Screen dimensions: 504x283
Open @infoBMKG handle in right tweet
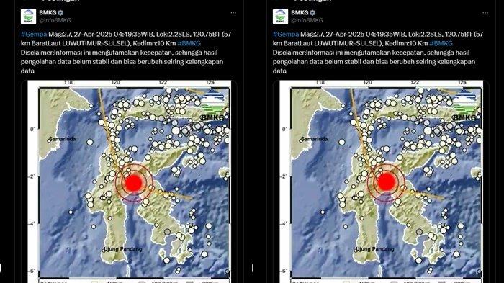[307, 20]
